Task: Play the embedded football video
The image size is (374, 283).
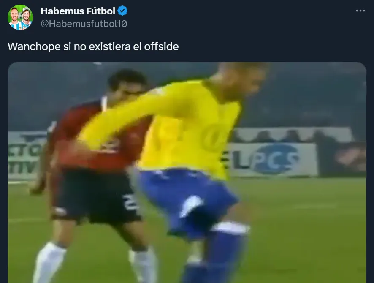Action: 187,172
